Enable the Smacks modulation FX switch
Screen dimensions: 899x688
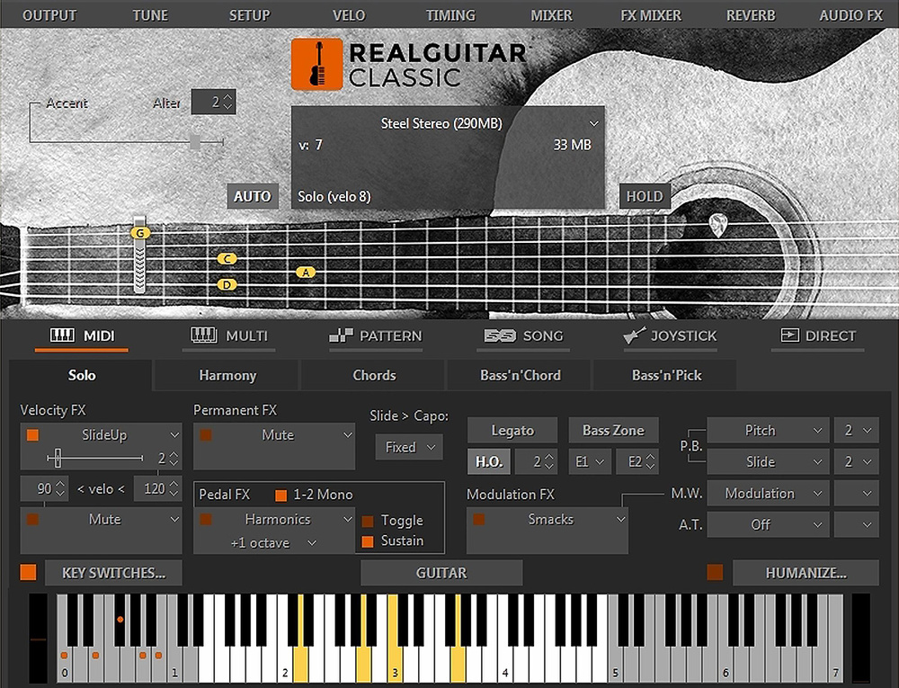(x=479, y=520)
